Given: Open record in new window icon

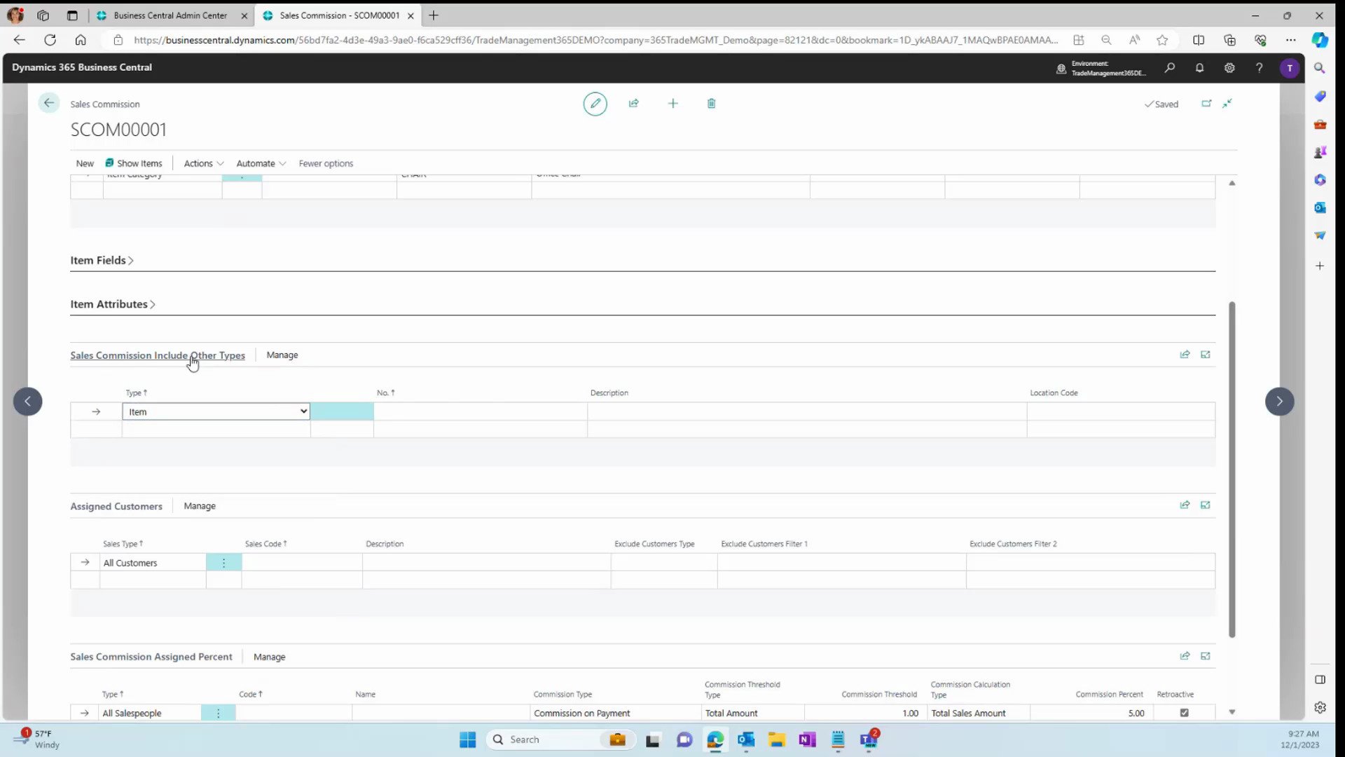Looking at the screenshot, I should point(1206,104).
